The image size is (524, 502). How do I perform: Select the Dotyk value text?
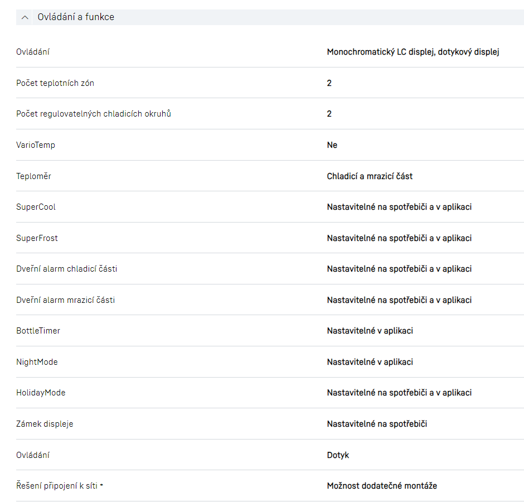coord(338,455)
